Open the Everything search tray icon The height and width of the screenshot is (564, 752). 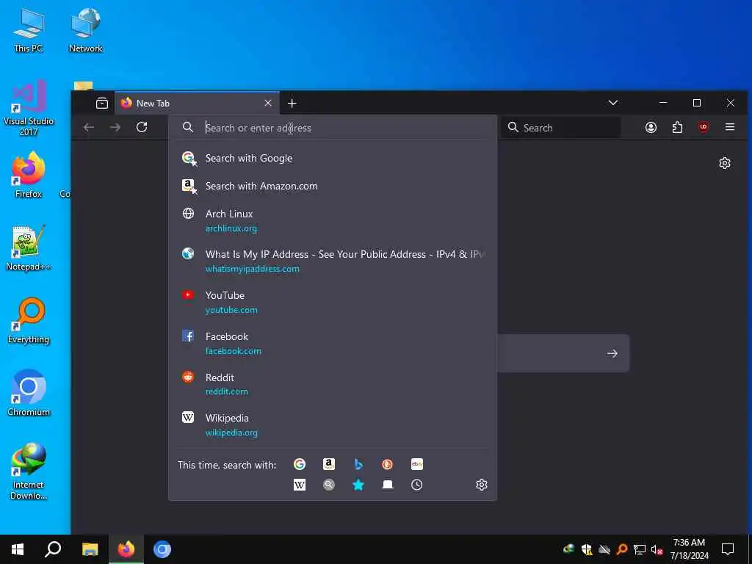(x=622, y=549)
